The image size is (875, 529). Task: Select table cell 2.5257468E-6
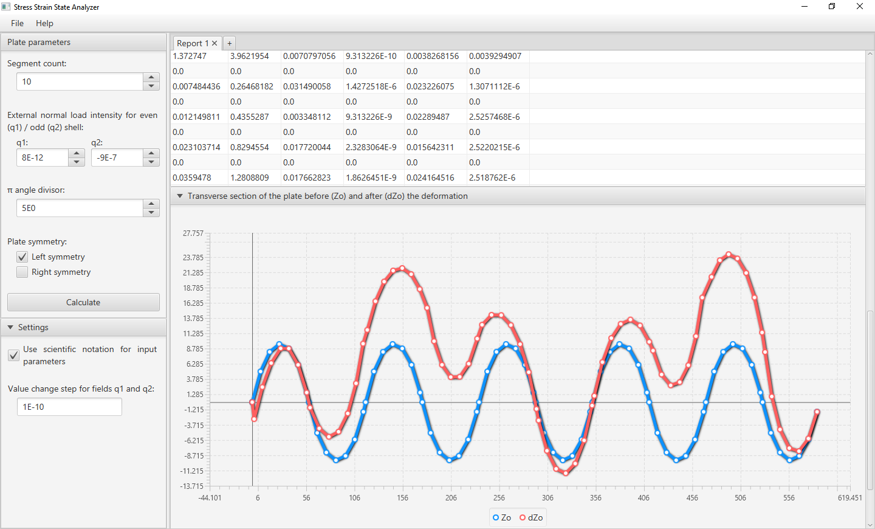[498, 117]
